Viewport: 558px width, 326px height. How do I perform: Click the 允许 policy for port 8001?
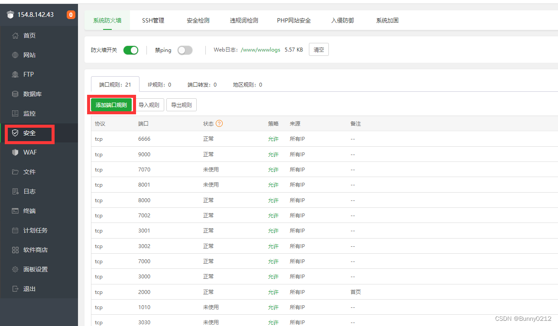[273, 185]
